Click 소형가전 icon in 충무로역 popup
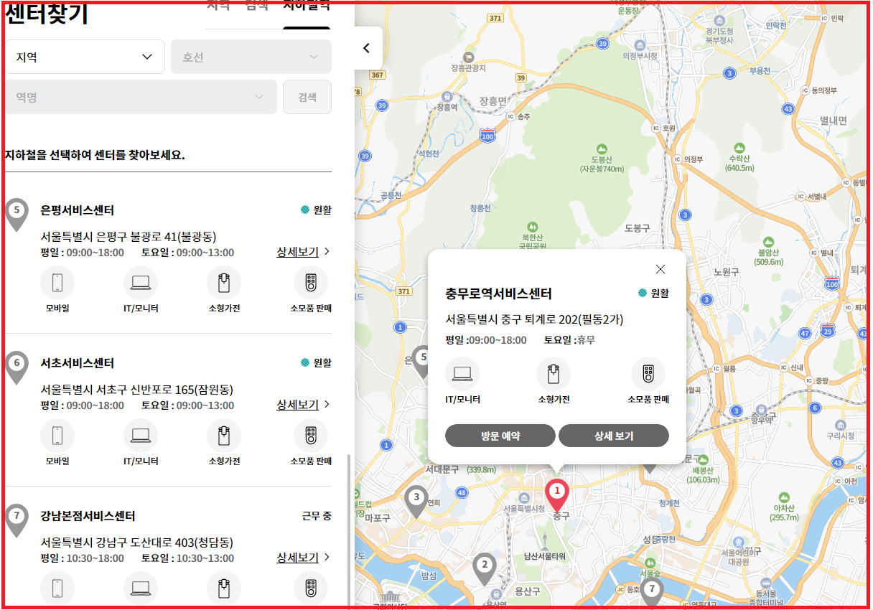 click(554, 374)
